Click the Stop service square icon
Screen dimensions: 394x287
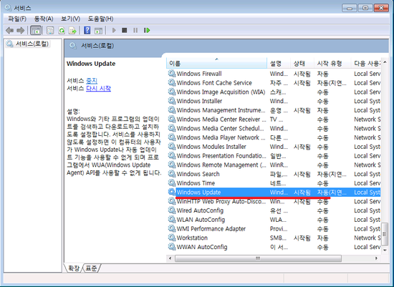pos(124,30)
